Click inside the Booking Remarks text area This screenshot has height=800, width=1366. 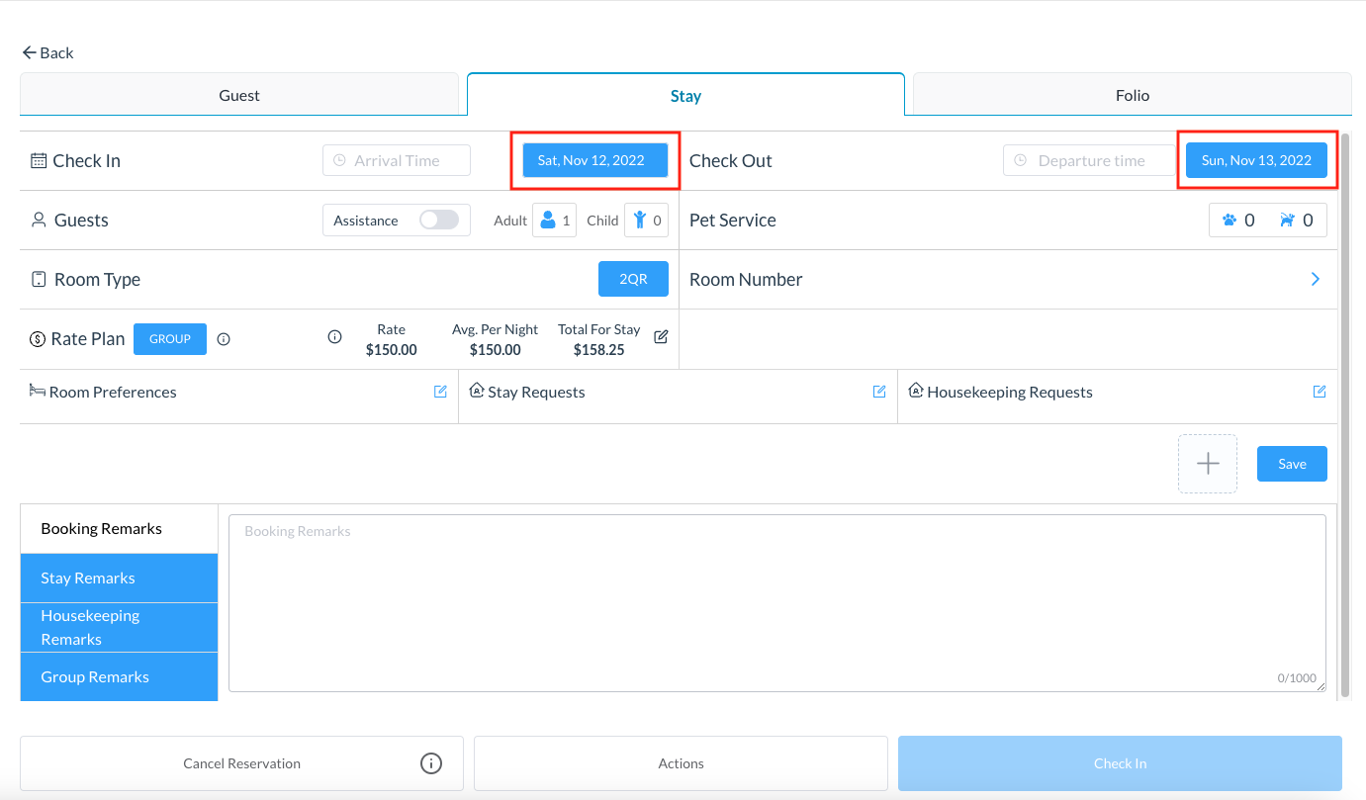coord(776,593)
